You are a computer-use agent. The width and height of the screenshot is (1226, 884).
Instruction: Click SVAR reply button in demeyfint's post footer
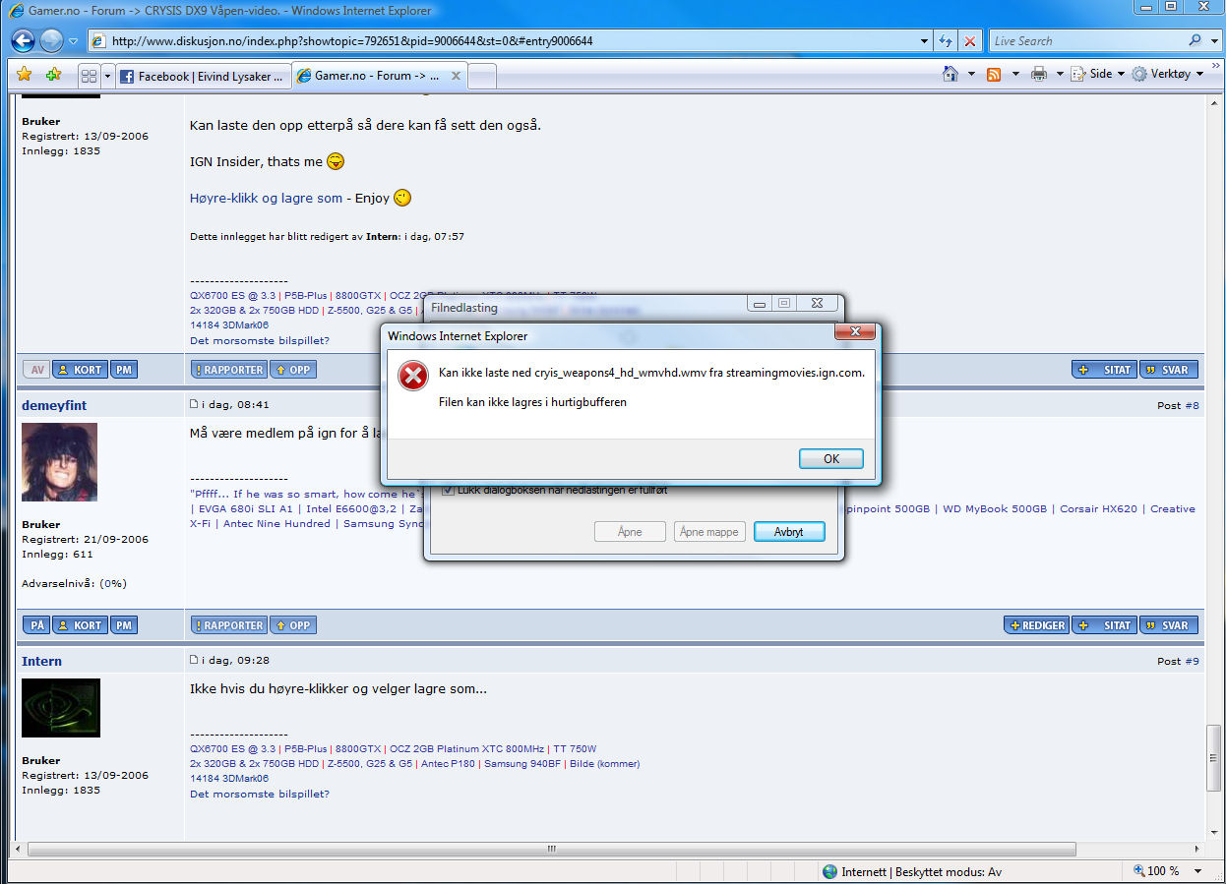coord(1167,625)
